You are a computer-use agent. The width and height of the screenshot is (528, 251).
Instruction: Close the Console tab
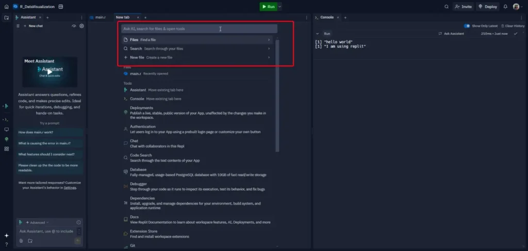[338, 18]
